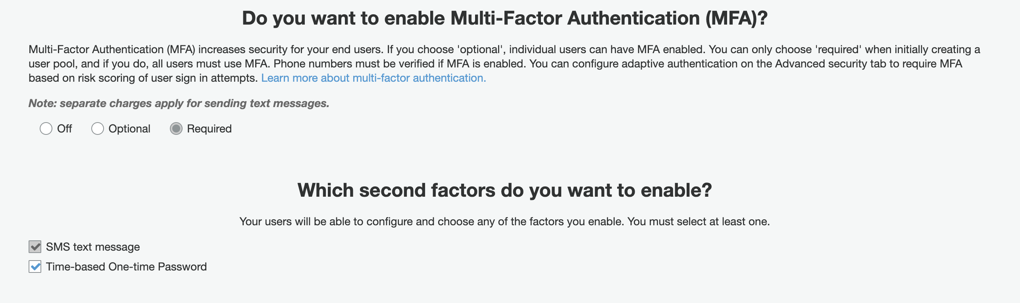Toggle the SMS text message checkbox
The height and width of the screenshot is (303, 1020).
35,247
